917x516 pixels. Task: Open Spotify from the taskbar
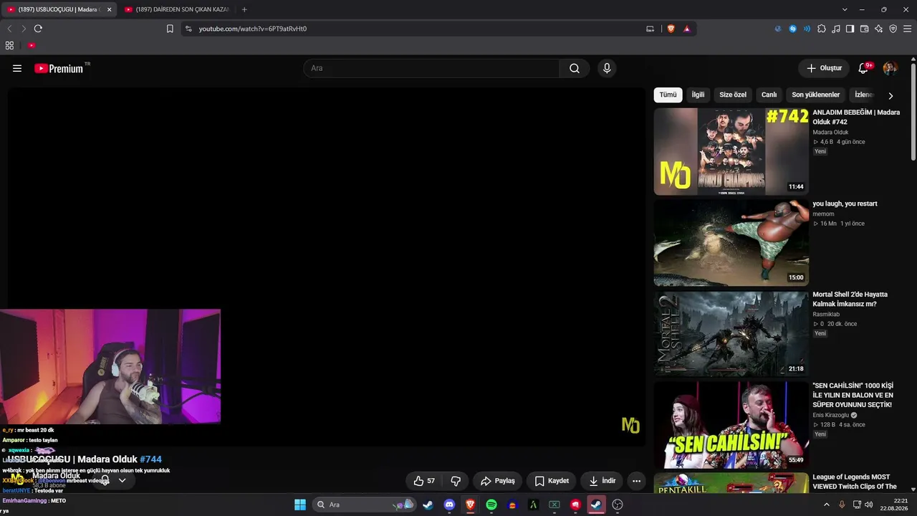click(x=491, y=505)
